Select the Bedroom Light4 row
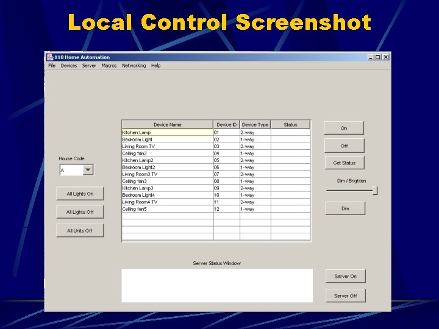The image size is (439, 329). click(216, 195)
